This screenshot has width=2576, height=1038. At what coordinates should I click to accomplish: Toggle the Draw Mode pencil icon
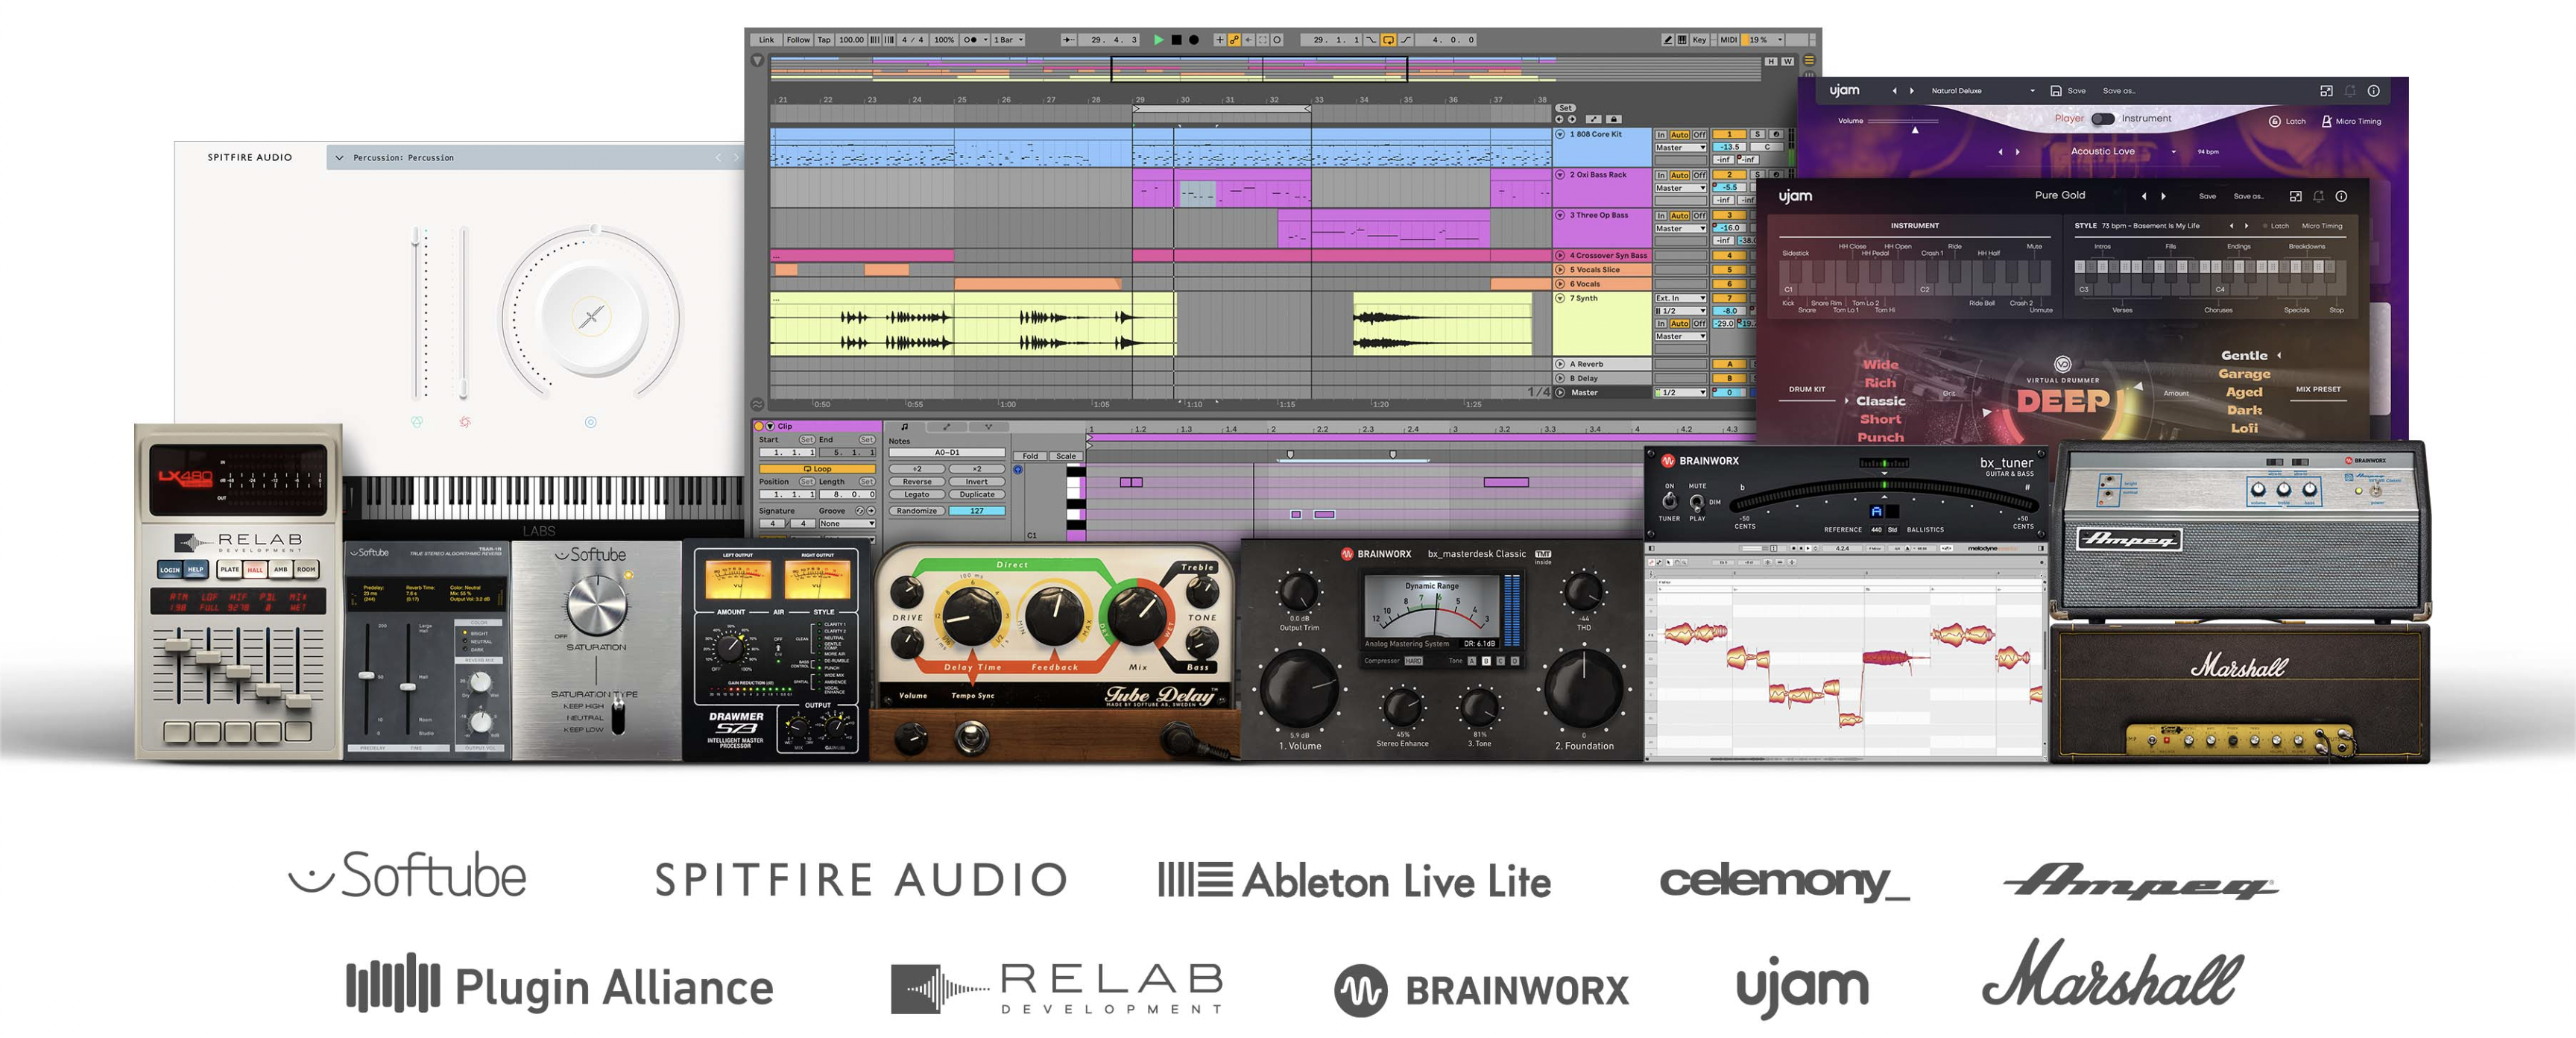click(x=1667, y=40)
